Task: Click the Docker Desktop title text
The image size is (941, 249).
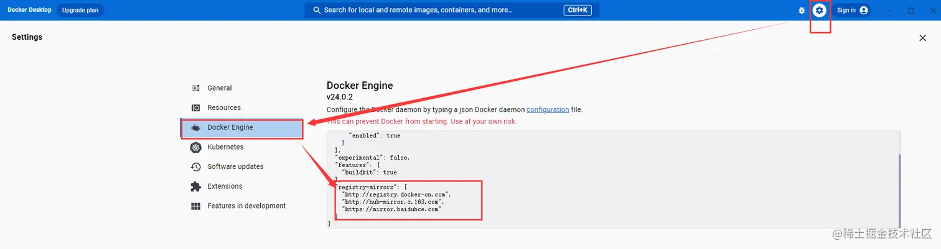Action: [29, 10]
